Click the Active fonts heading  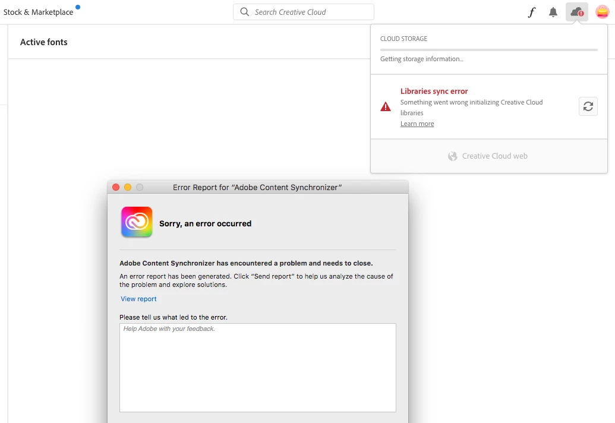click(44, 42)
